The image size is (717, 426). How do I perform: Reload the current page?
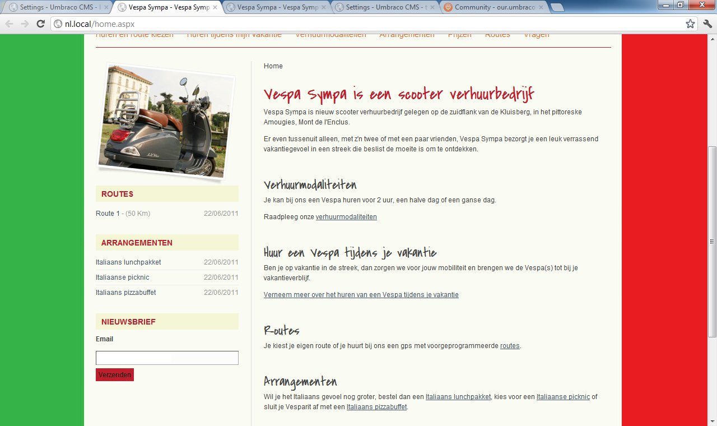[x=40, y=24]
